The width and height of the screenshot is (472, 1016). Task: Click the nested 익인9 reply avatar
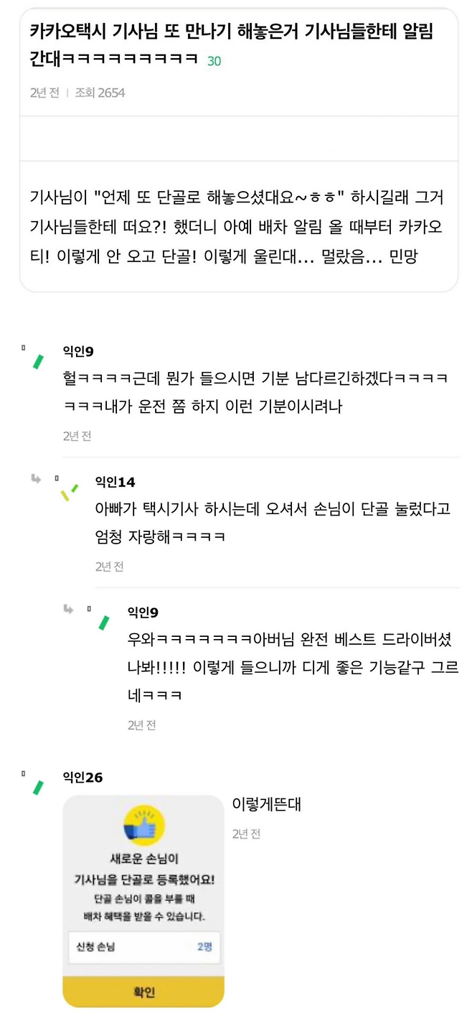click(104, 622)
